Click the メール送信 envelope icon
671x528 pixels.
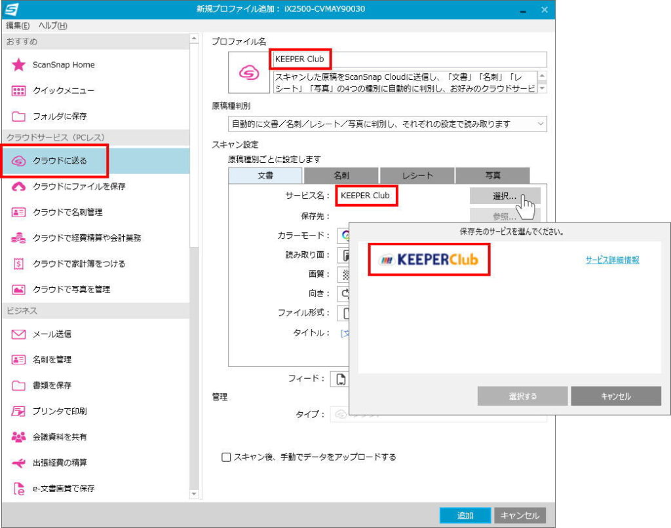pyautogui.click(x=19, y=334)
